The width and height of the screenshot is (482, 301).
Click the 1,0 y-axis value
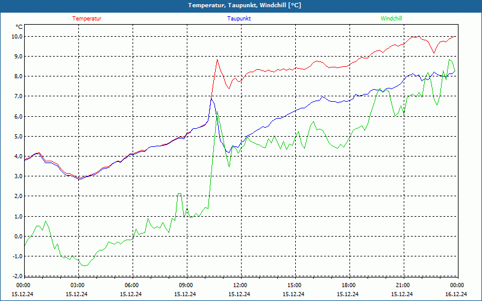[x=18, y=217]
